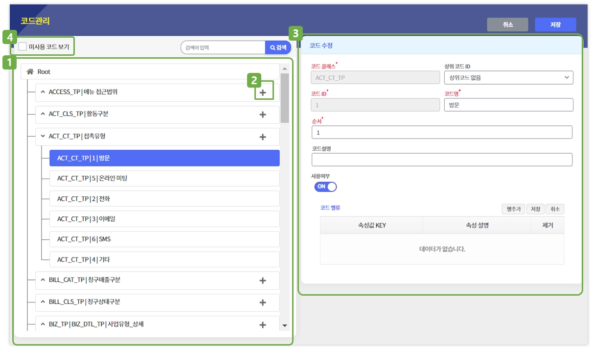Click the 속성 설명 column header
This screenshot has width=592, height=349.
point(477,225)
